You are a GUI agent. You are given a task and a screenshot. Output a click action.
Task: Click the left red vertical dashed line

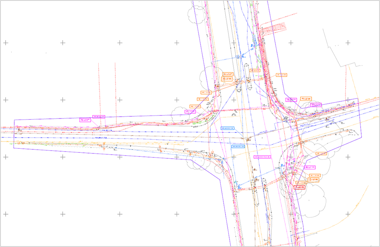(99, 88)
